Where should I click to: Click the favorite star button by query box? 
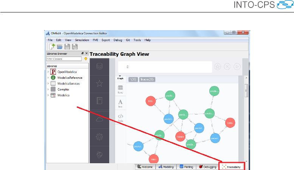coord(218,67)
